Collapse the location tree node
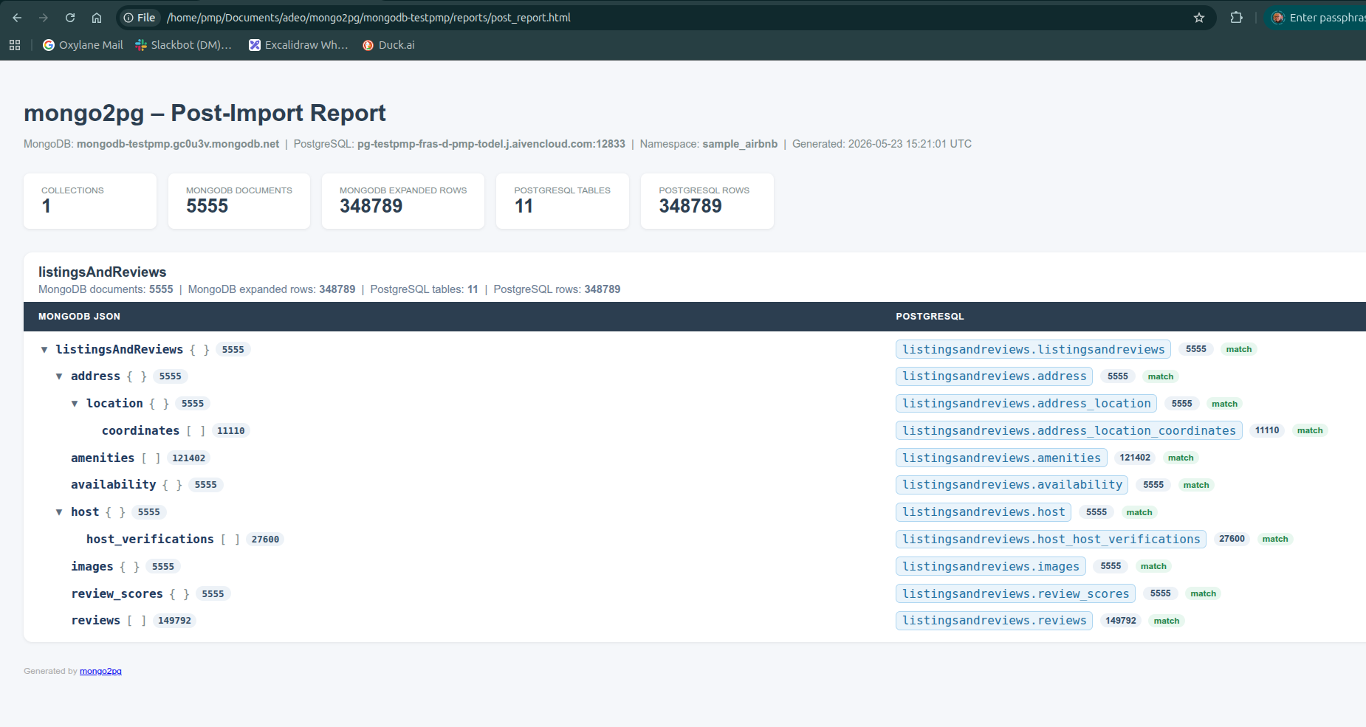 click(x=75, y=404)
